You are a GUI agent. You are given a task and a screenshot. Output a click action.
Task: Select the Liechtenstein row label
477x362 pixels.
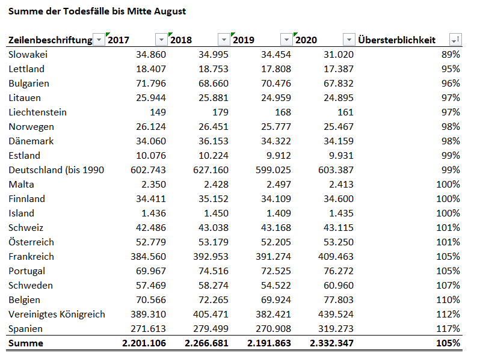(x=37, y=112)
